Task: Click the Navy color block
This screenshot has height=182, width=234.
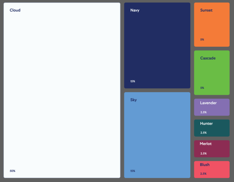Action: tap(157, 46)
